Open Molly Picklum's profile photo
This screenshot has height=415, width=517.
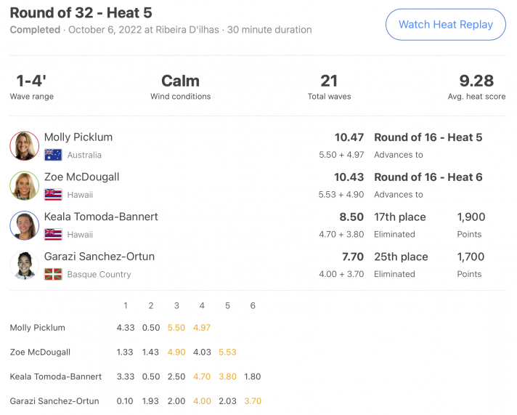(x=25, y=146)
